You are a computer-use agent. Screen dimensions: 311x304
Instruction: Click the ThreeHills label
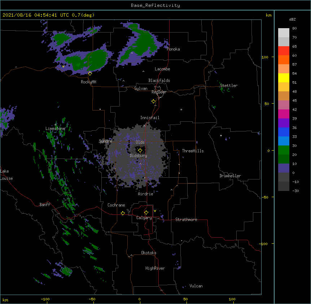(x=193, y=151)
